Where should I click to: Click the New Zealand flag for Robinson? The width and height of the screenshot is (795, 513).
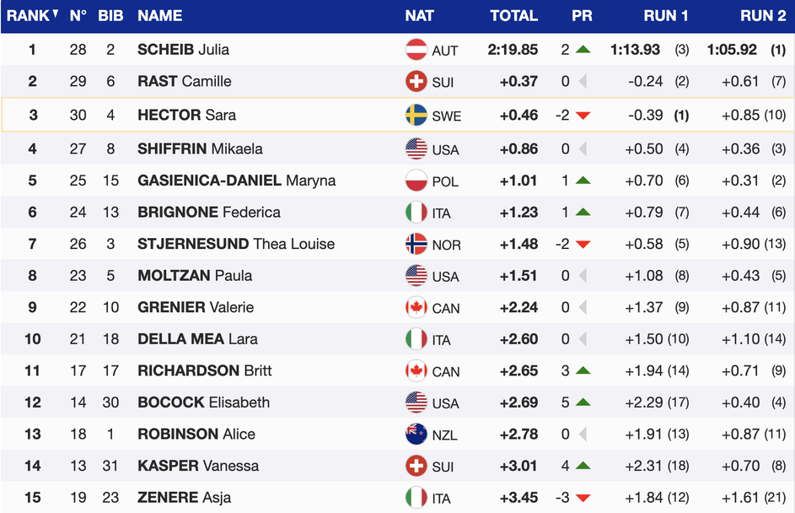[x=416, y=434]
